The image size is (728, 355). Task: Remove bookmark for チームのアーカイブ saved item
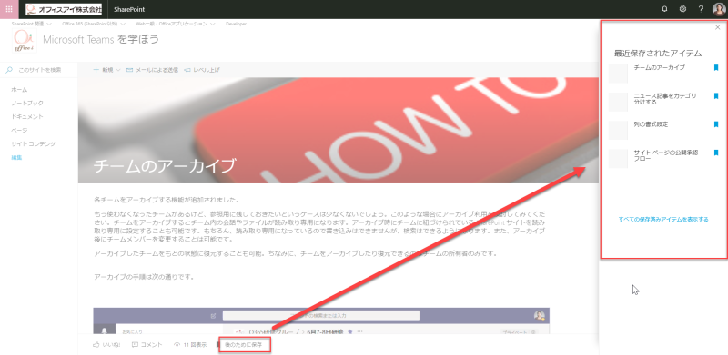coord(716,68)
